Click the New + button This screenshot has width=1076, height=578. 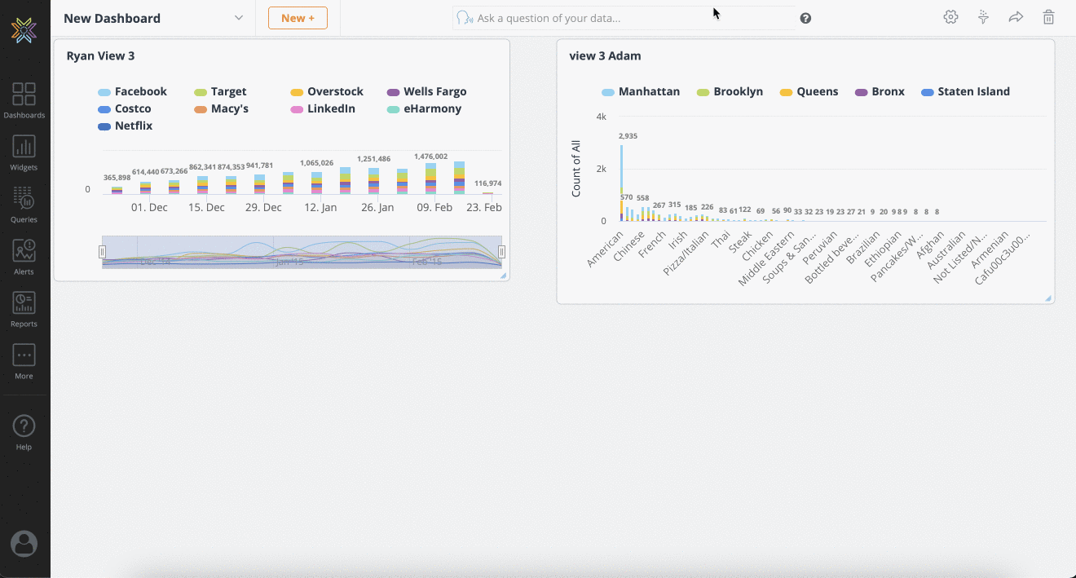[x=298, y=18]
